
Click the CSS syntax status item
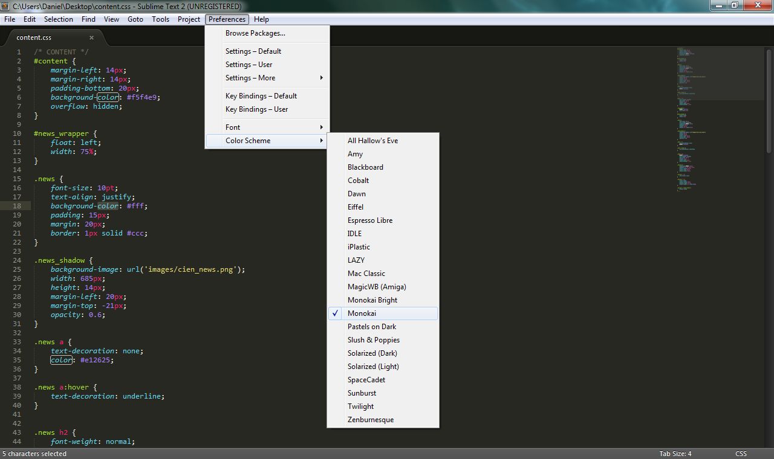click(x=741, y=454)
